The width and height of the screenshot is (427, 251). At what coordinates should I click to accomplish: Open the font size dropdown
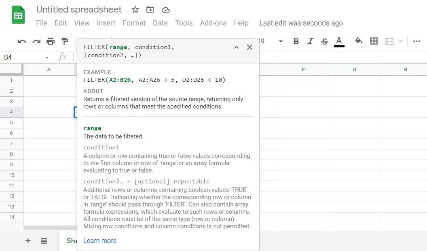click(x=281, y=41)
